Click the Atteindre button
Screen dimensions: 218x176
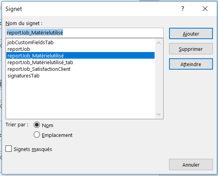click(191, 64)
